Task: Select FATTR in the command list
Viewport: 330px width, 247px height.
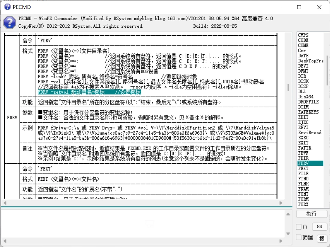Action: click(x=305, y=148)
